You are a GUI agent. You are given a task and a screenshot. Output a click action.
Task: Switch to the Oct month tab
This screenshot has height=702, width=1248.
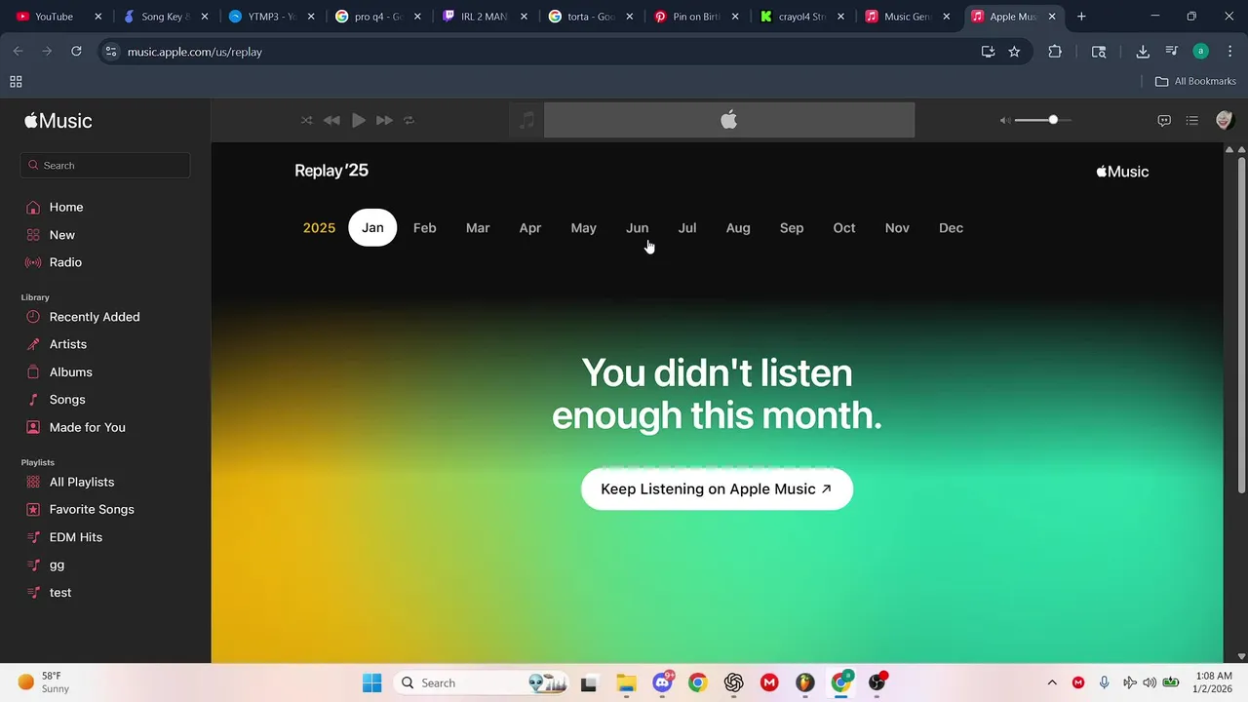click(x=844, y=227)
